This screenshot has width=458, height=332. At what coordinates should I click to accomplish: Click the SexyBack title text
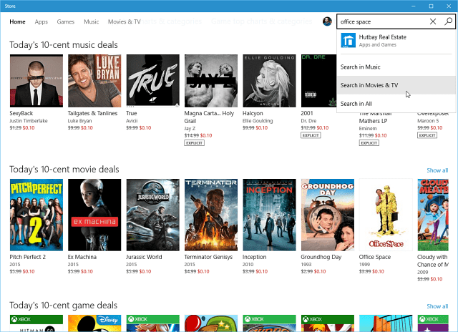tap(21, 113)
